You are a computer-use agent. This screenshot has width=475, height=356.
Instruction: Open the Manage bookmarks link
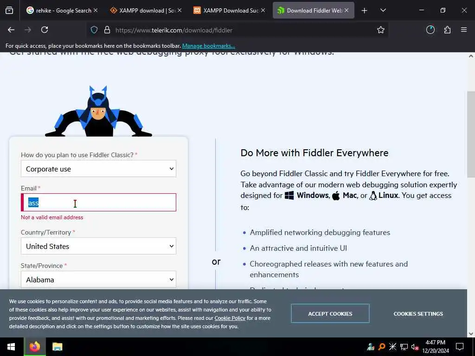(x=208, y=46)
